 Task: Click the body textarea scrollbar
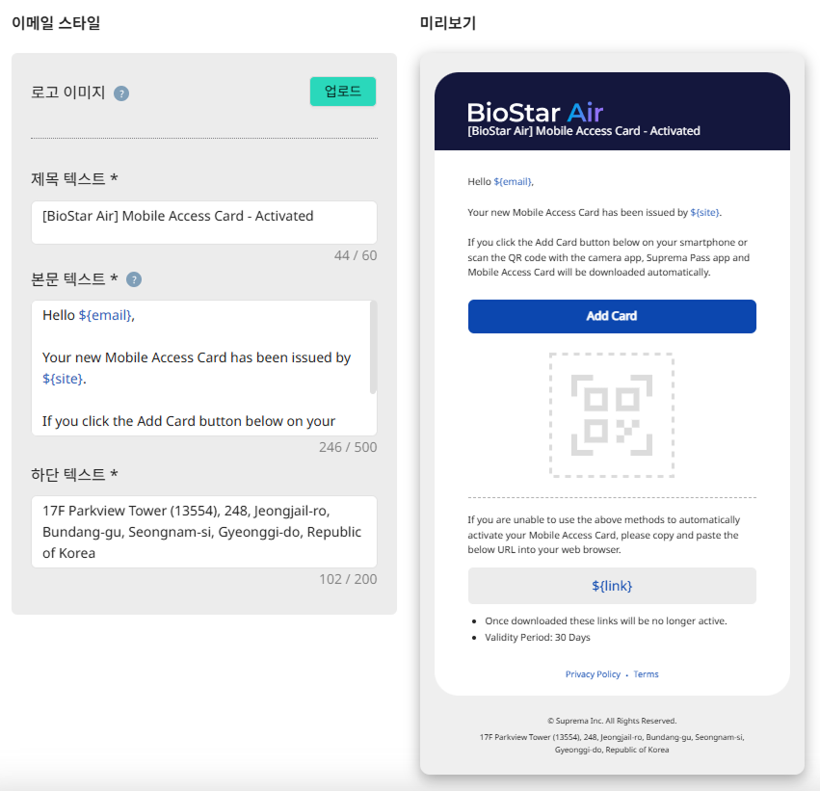tap(373, 349)
